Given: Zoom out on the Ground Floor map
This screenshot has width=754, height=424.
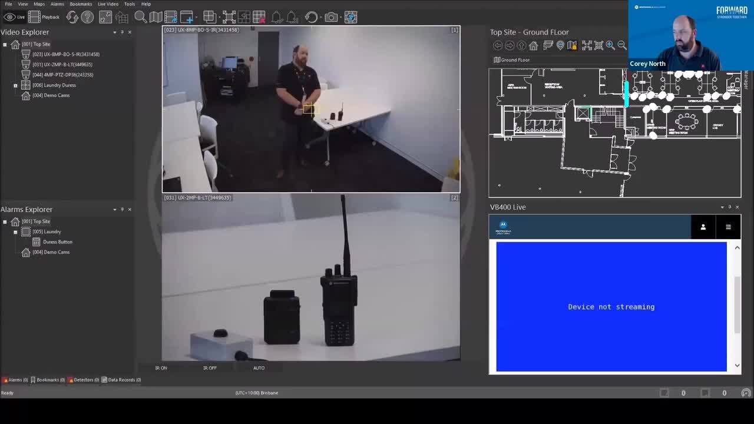Looking at the screenshot, I should click(x=621, y=45).
